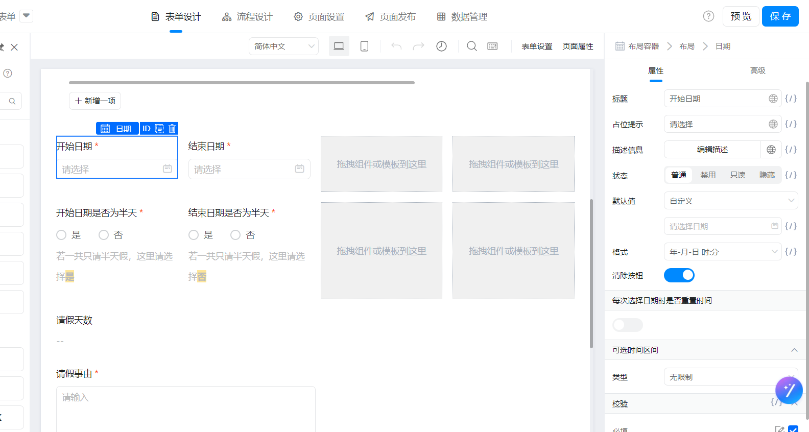
Task: Bind variable for 状态 using braces icon
Action: click(x=791, y=175)
